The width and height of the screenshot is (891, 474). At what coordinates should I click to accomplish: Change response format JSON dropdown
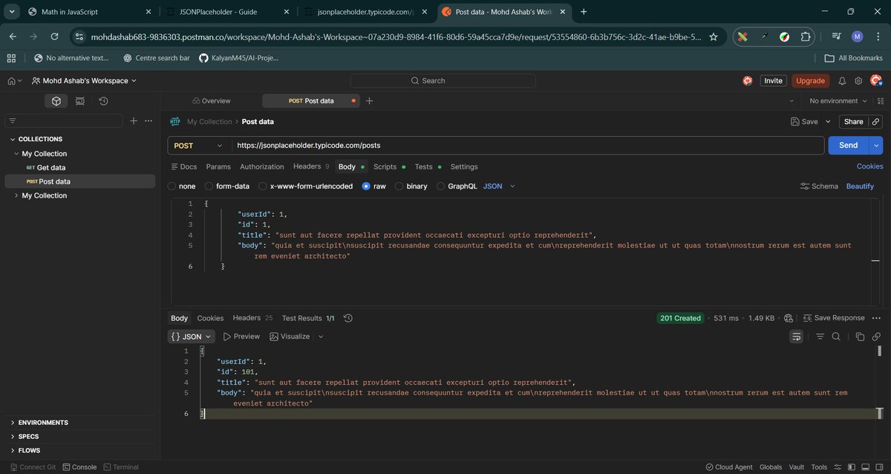tap(192, 337)
